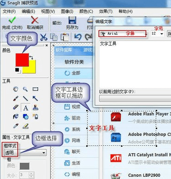Image resolution: width=171 pixels, height=179 pixels.
Task: Click the swap colors arrow icon
Action: click(31, 58)
